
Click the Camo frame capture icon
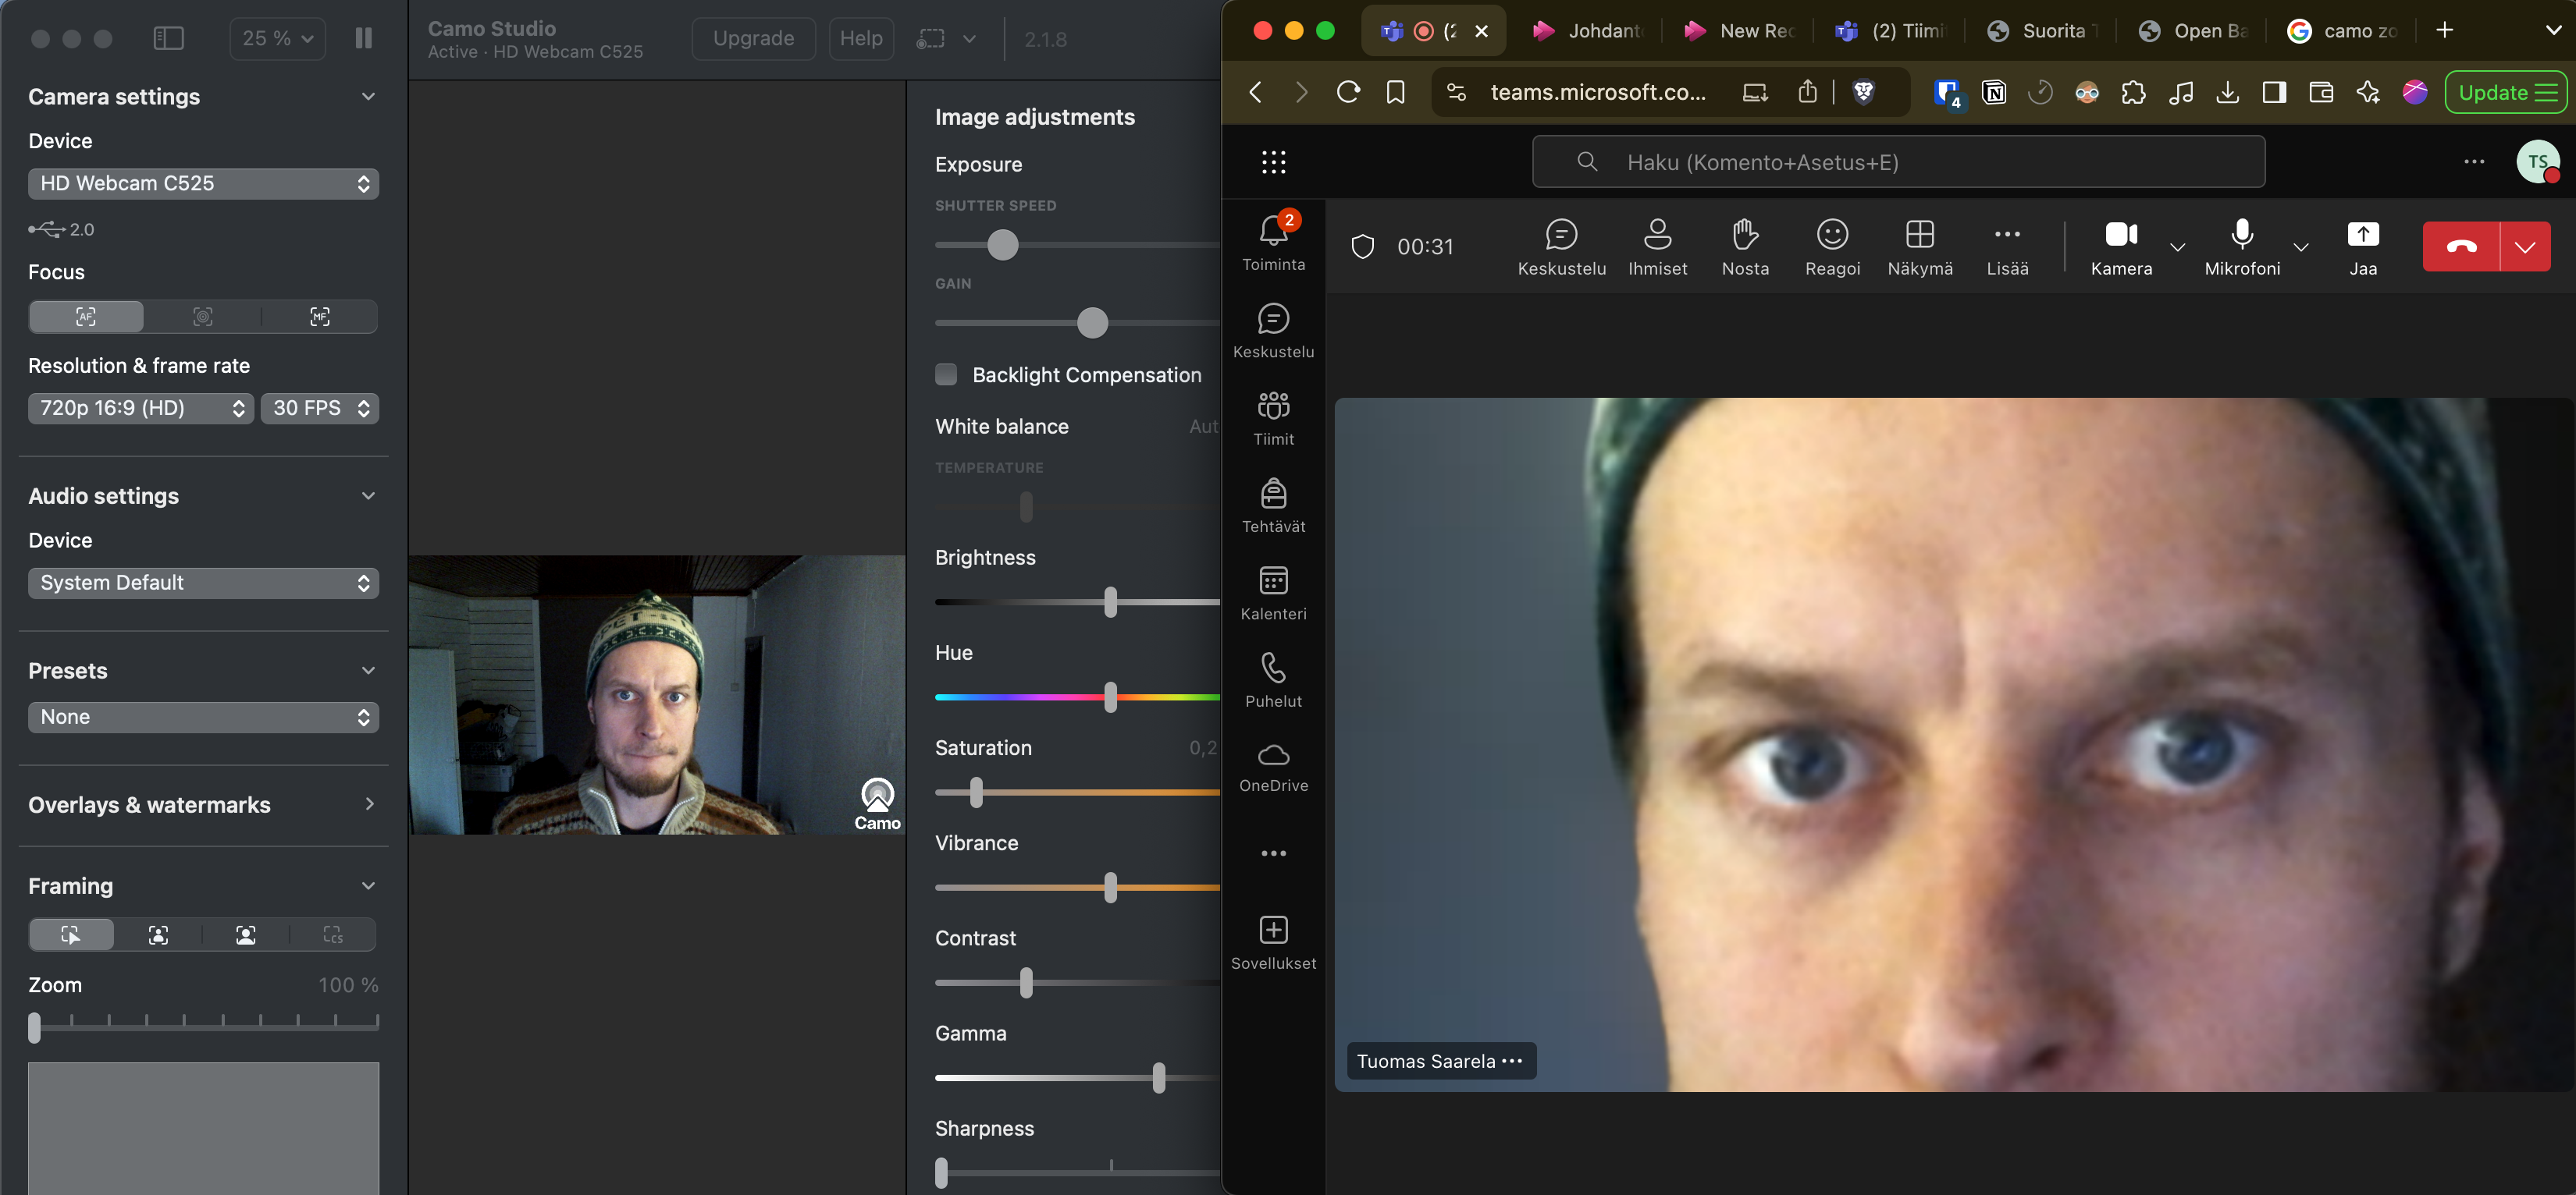click(x=930, y=38)
